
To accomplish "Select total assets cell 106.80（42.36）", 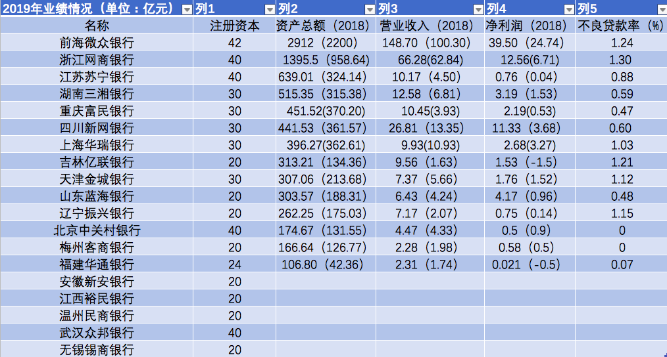I will 326,264.
